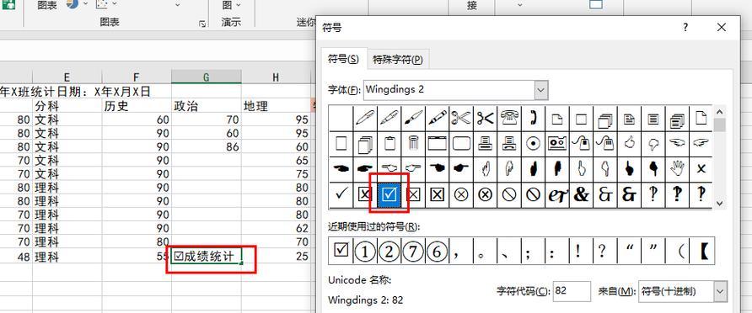Viewport: 752px width, 313px height.
Task: Select column G header in spreadsheet
Action: coord(207,77)
